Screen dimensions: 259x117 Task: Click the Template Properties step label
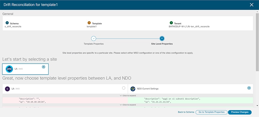94,44
